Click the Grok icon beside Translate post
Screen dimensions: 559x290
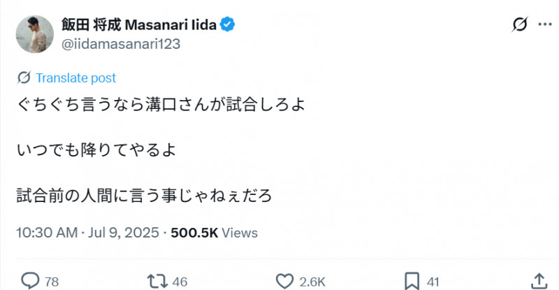(x=23, y=78)
